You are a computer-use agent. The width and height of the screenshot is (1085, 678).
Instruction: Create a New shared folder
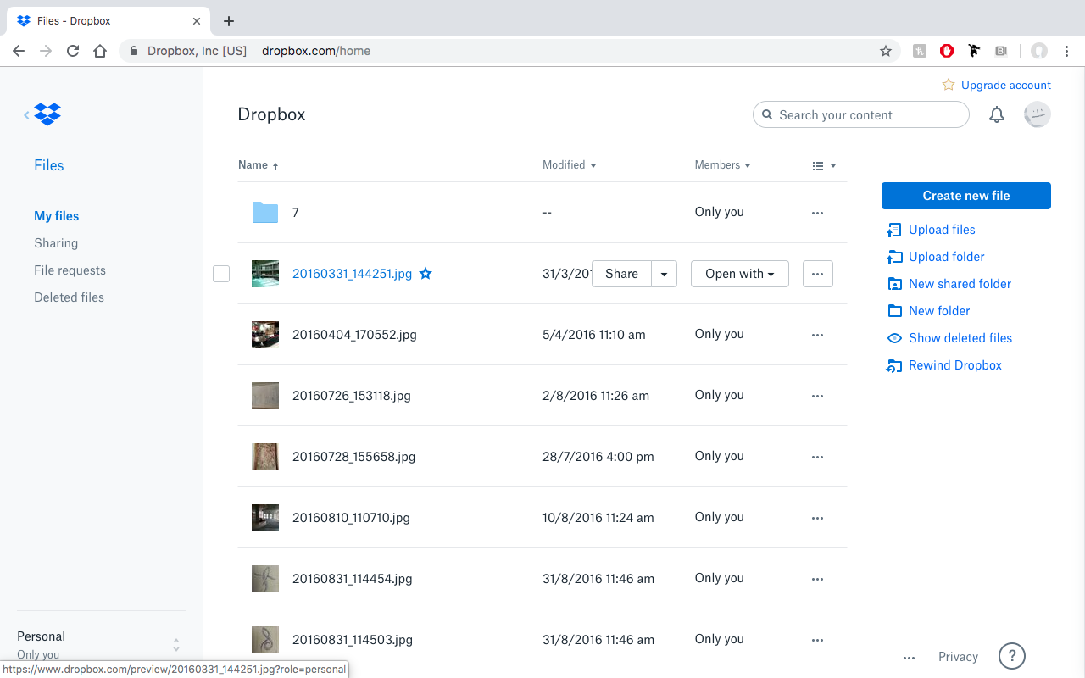pos(959,284)
